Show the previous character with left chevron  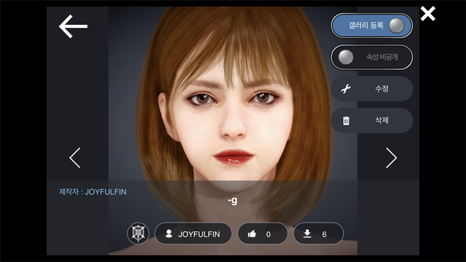pyautogui.click(x=75, y=158)
